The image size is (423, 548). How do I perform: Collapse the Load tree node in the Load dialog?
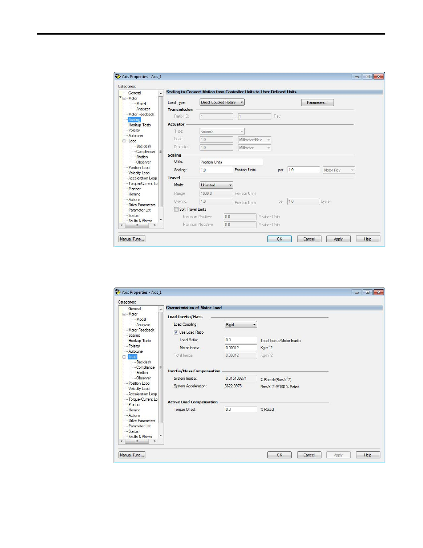125,357
